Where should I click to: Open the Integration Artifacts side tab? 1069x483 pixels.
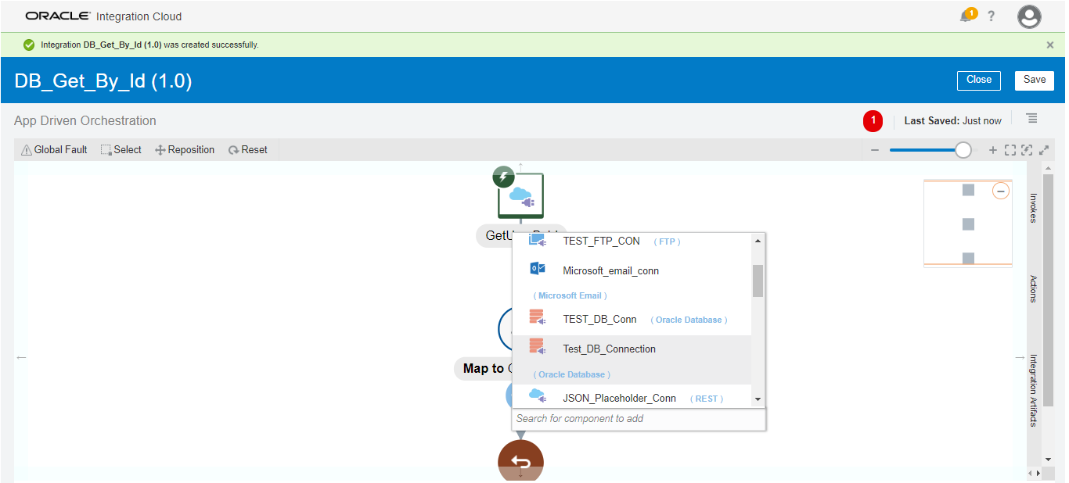pos(1033,391)
